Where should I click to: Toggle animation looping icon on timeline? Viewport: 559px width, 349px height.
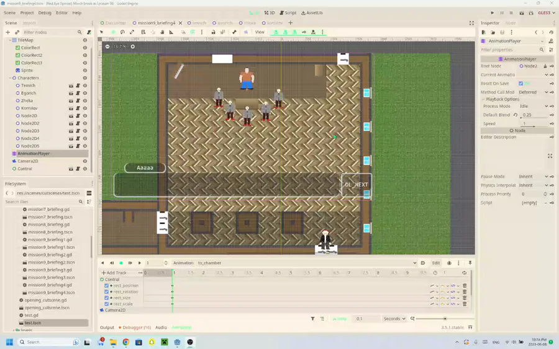(x=464, y=273)
